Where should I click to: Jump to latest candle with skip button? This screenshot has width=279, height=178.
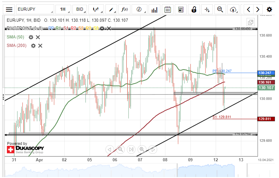click(131, 149)
